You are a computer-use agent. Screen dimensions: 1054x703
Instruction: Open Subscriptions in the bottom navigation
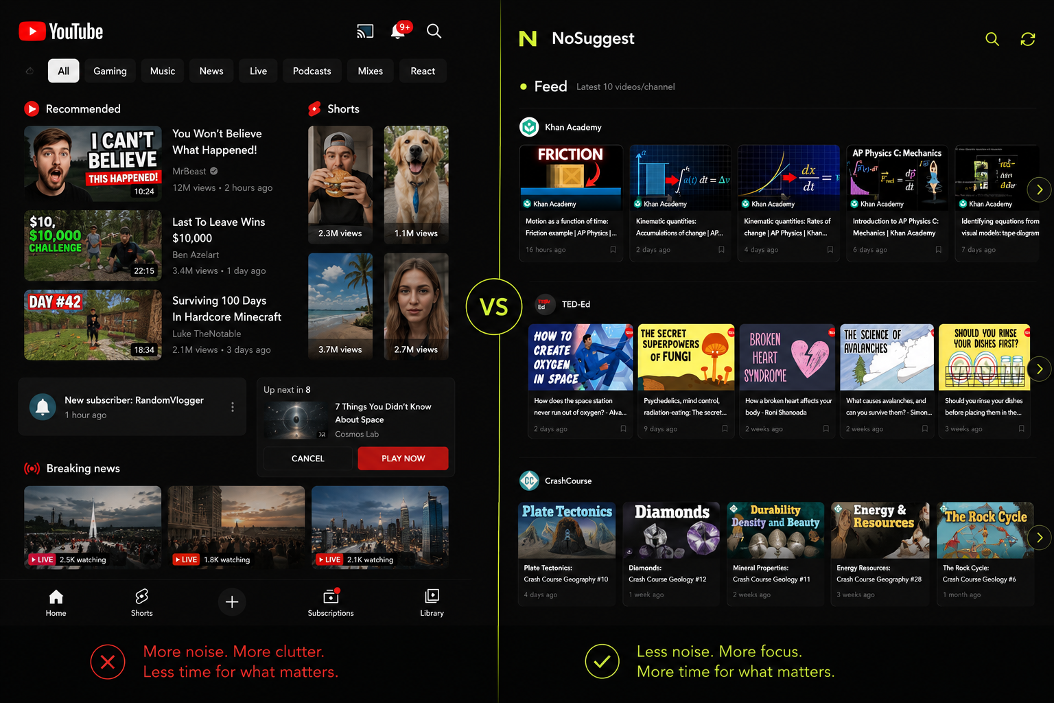[331, 602]
